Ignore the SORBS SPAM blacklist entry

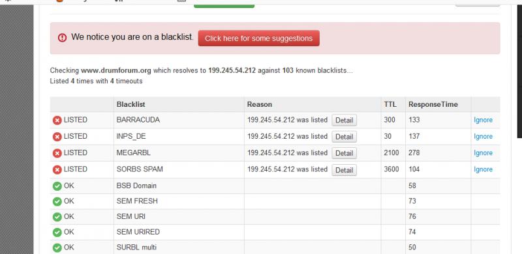pos(483,169)
